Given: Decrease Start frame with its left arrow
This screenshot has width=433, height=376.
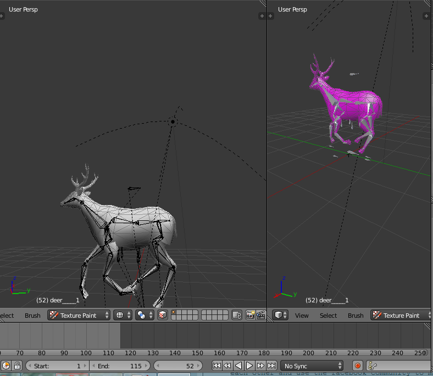Looking at the screenshot, I should click(30, 366).
